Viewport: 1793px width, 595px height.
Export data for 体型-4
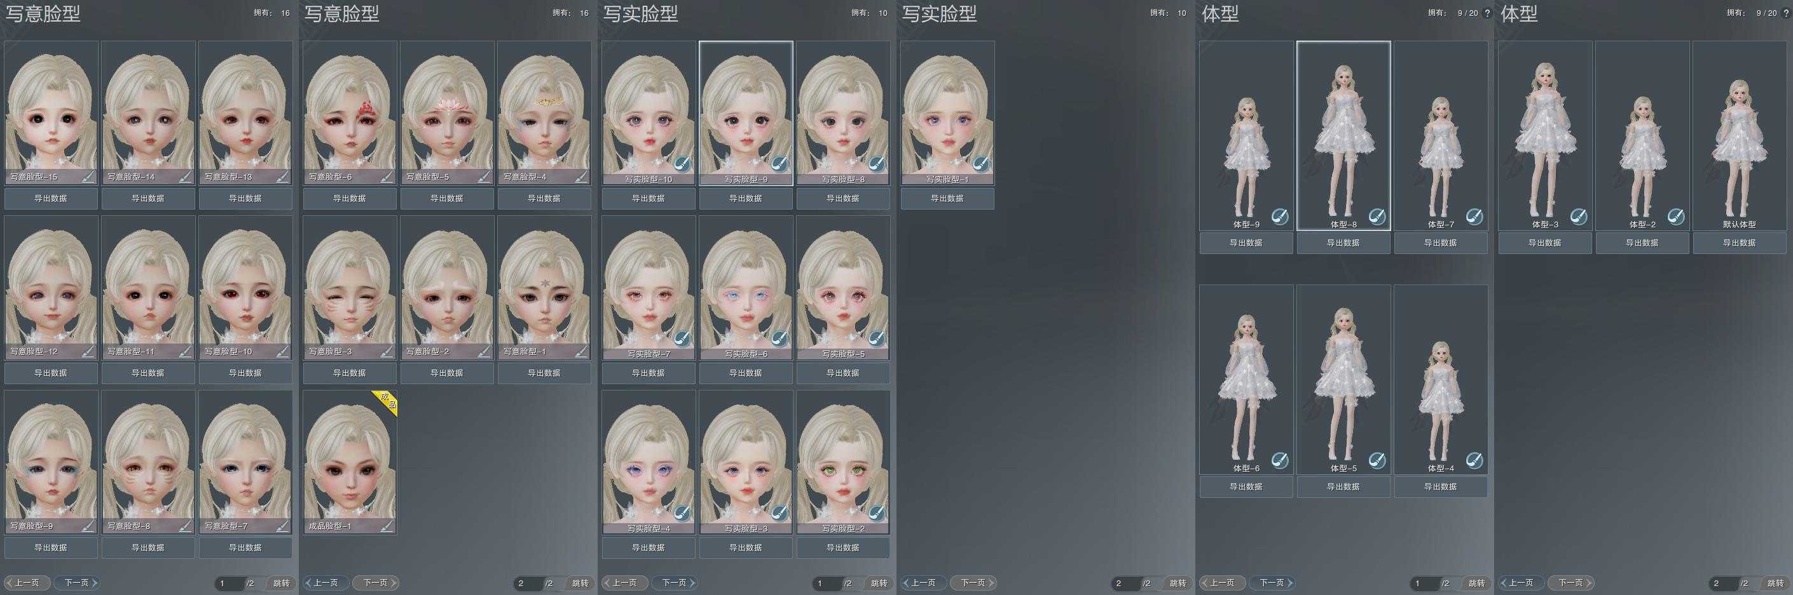tap(1440, 487)
